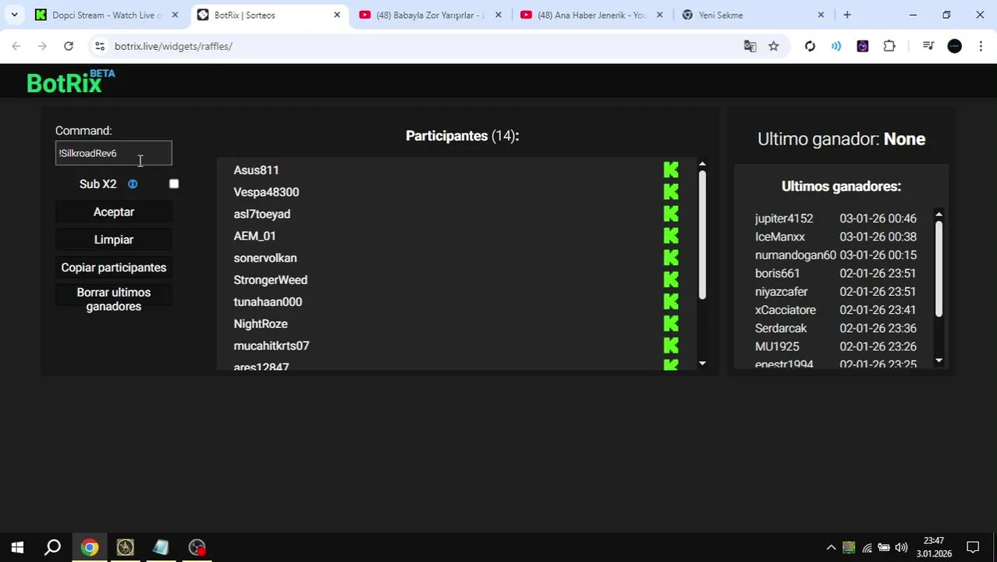Switch to Dopci Stream tab
997x562 pixels.
coord(107,15)
